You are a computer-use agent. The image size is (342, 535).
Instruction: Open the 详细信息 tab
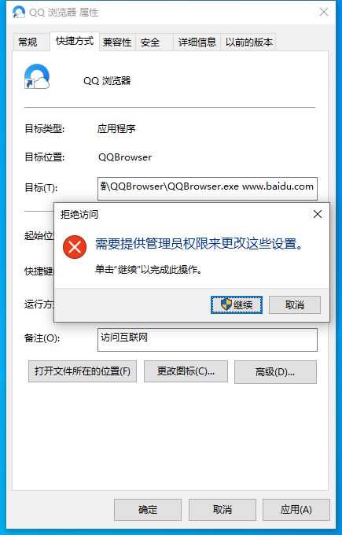tap(197, 42)
